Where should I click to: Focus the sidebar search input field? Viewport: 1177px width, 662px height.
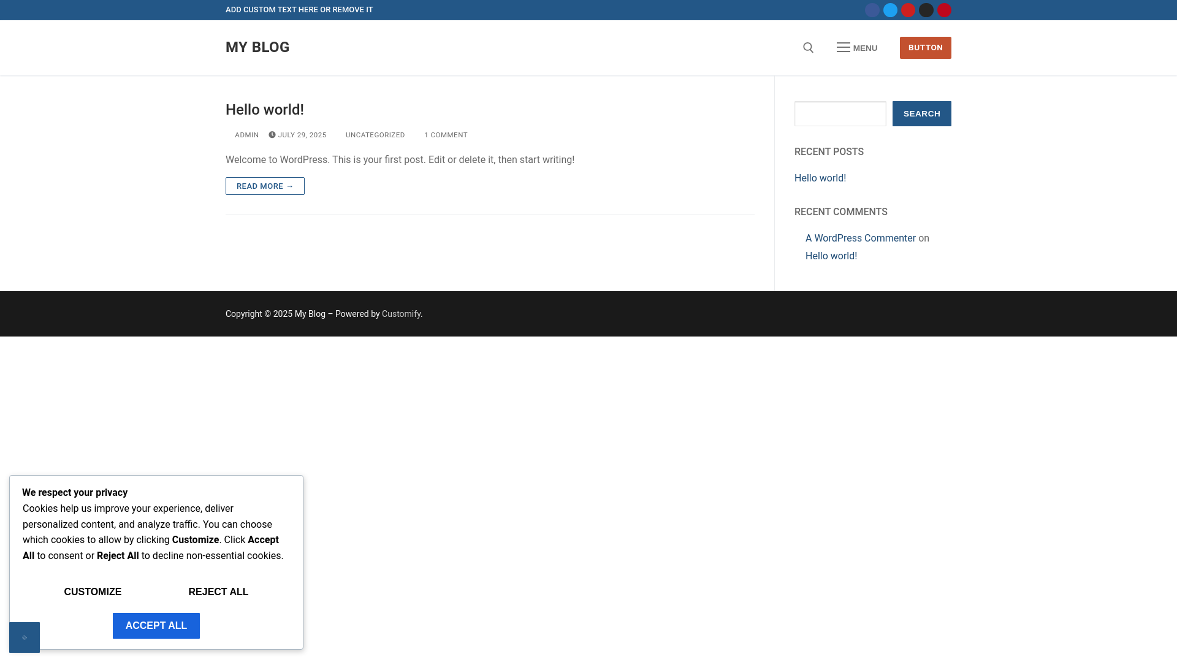(x=840, y=114)
